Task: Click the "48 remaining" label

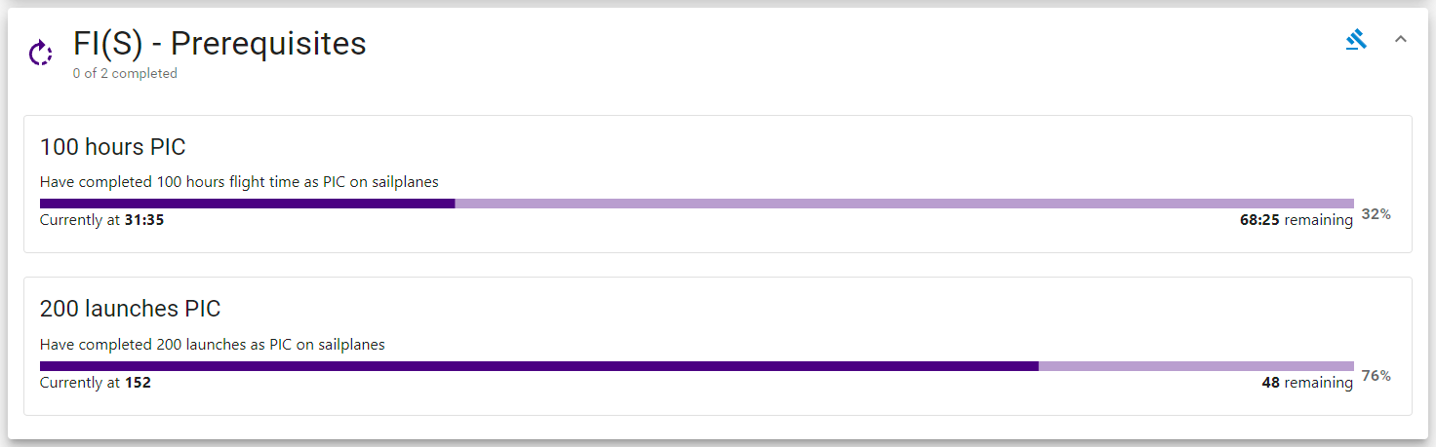Action: [x=1306, y=383]
